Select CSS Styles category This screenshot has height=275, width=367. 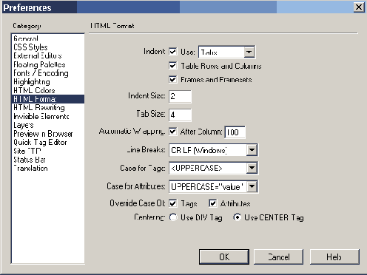48,47
